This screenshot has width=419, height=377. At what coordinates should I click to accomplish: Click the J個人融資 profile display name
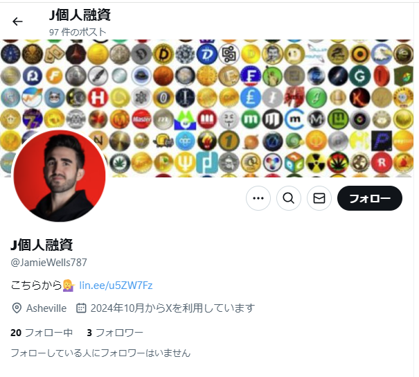42,245
